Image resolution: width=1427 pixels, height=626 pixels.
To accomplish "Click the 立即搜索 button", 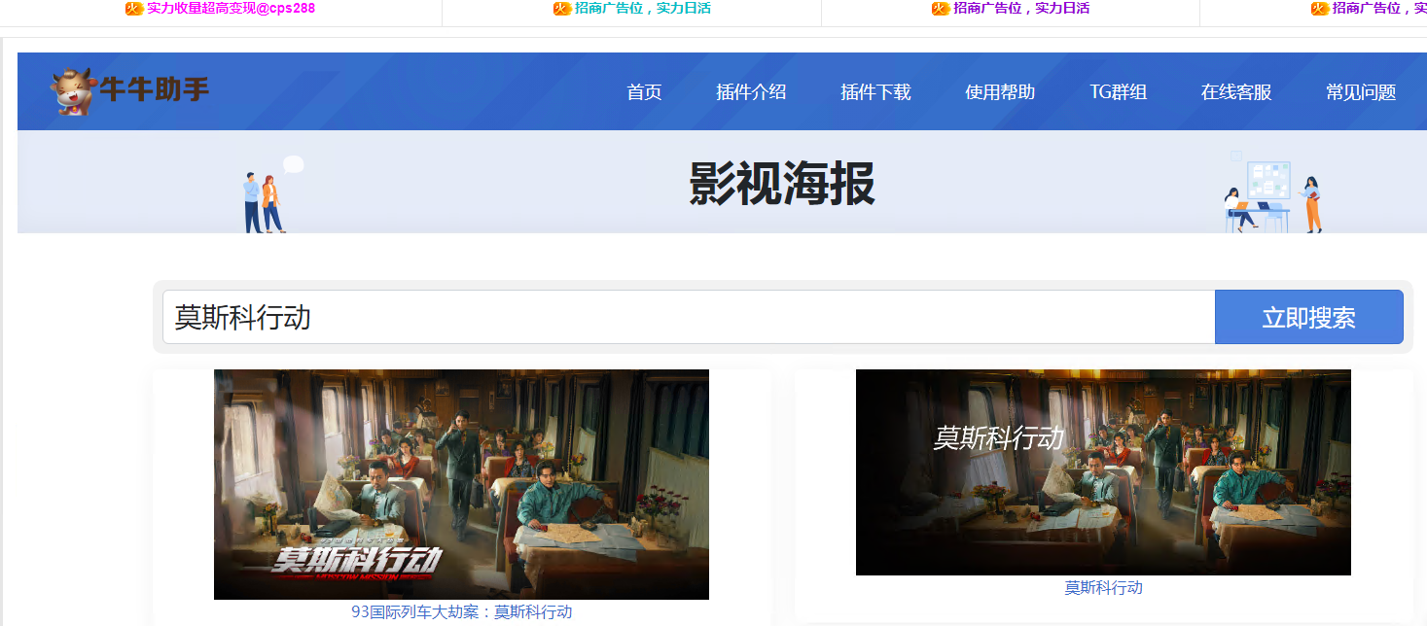I will pos(1308,317).
